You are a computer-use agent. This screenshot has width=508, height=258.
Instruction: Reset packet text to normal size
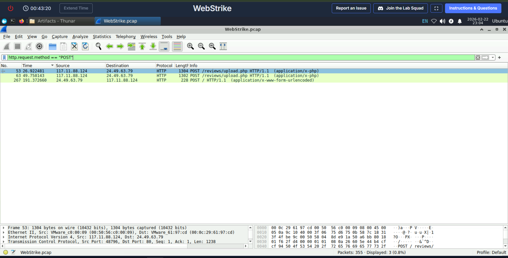click(212, 46)
